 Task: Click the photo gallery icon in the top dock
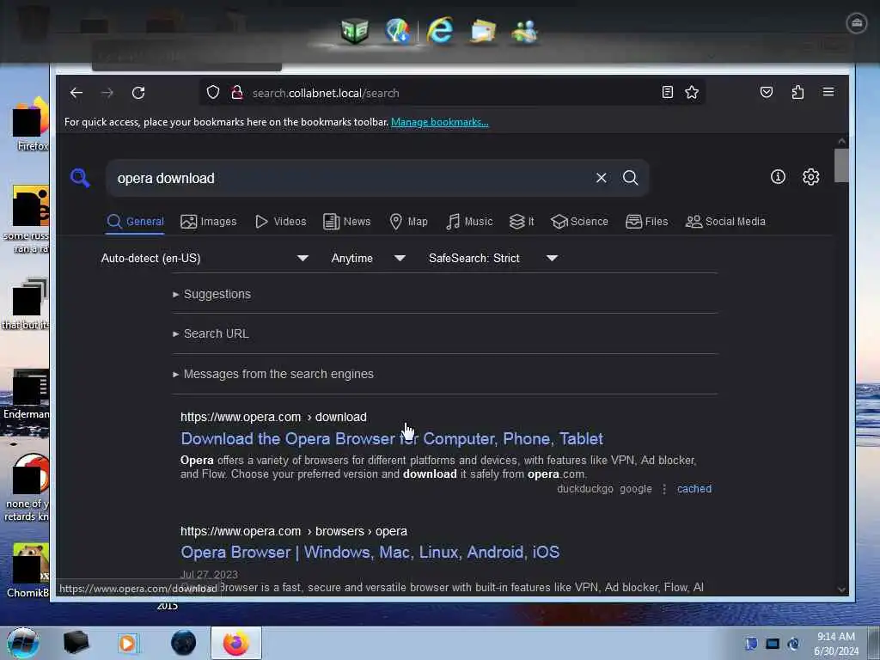(483, 31)
